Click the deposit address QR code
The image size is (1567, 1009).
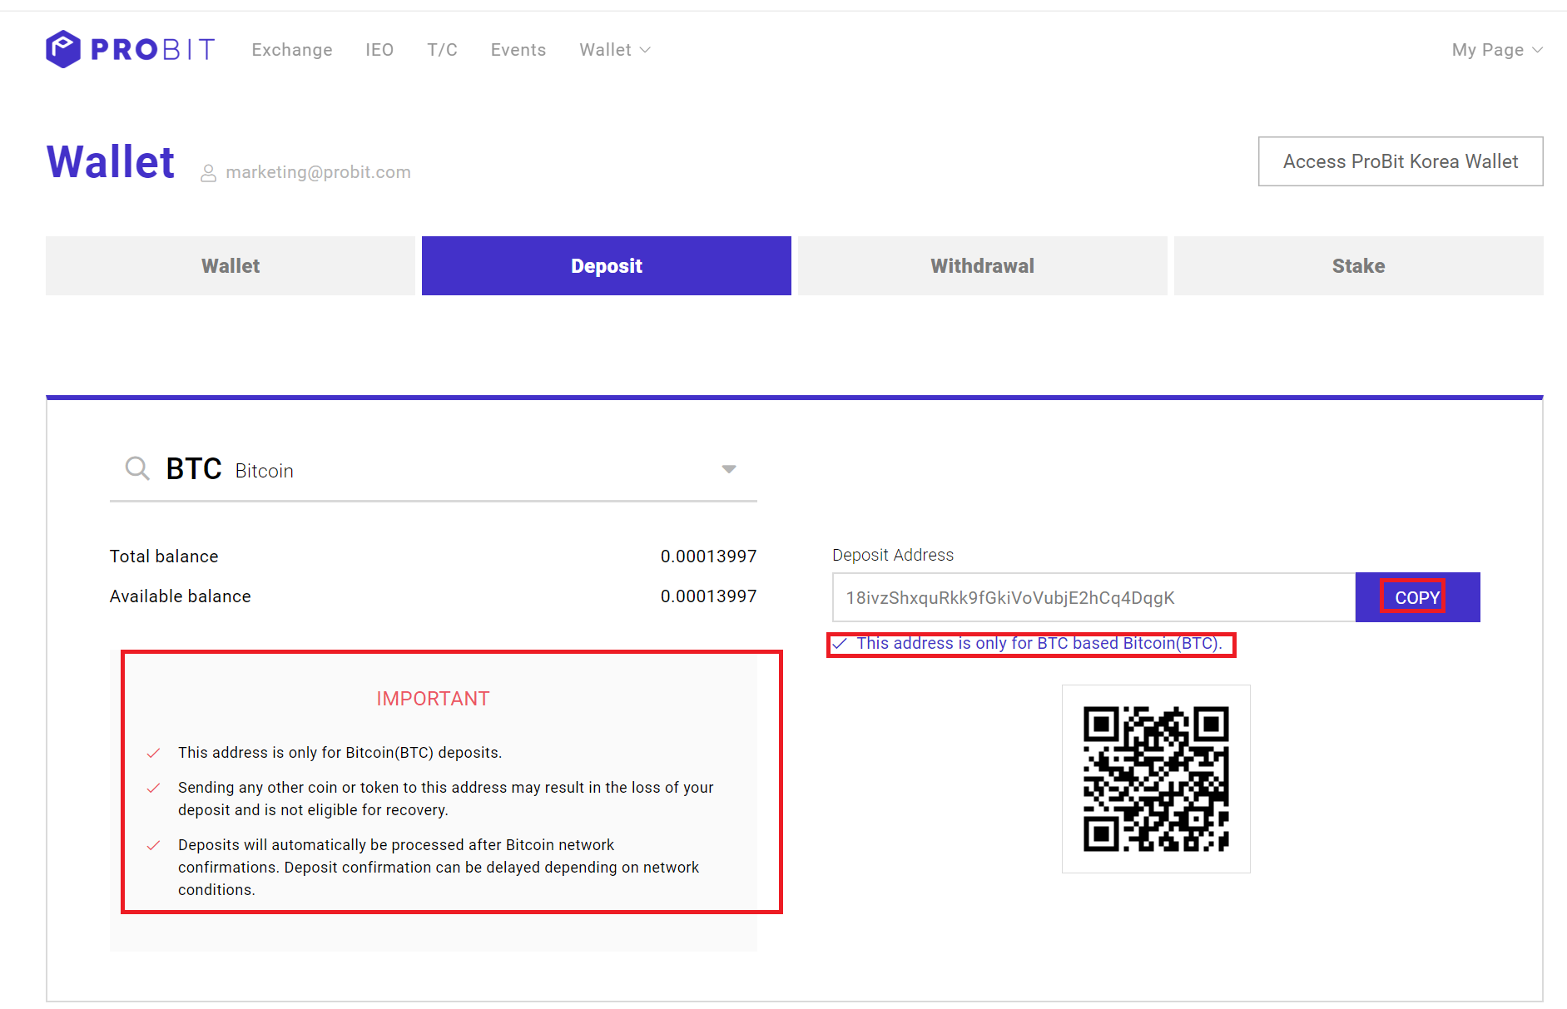tap(1156, 779)
